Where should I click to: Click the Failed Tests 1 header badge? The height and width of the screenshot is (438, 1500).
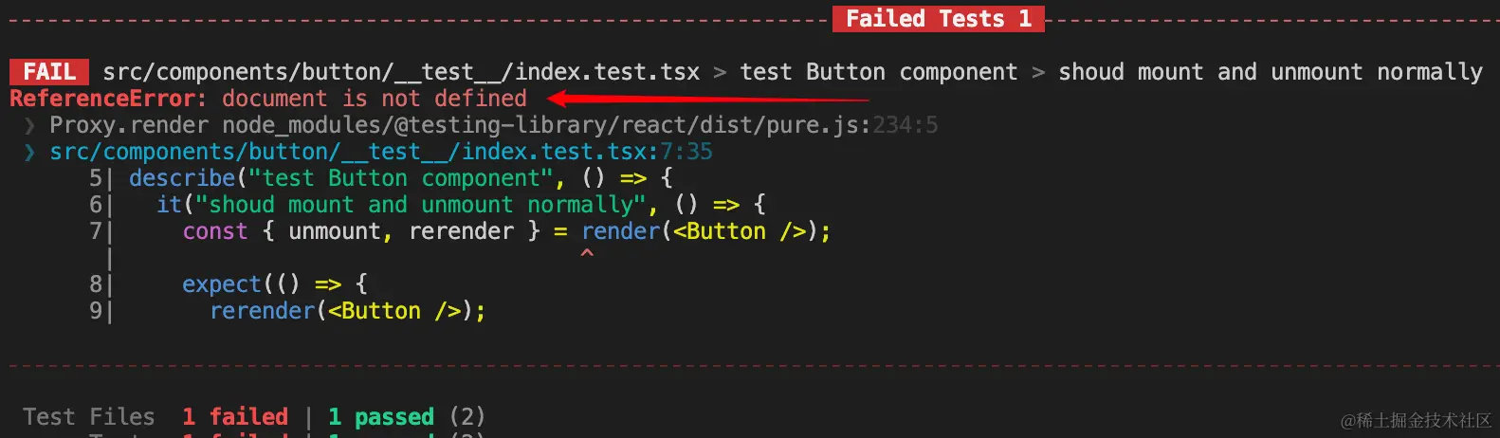click(x=939, y=19)
